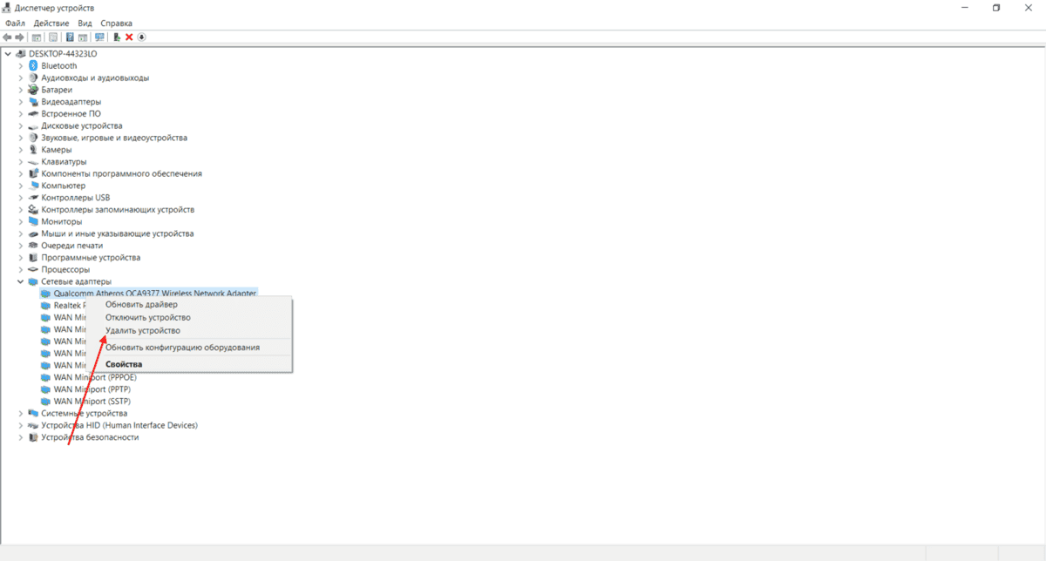
Task: Click the back arrow in the toolbar
Action: [7, 37]
